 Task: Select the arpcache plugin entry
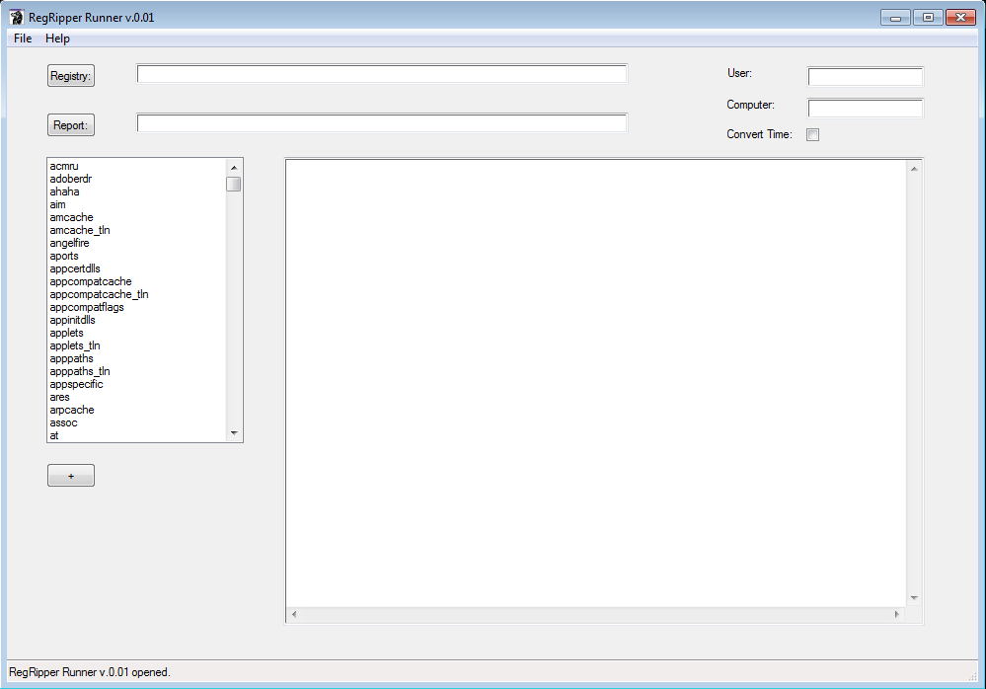pos(72,410)
